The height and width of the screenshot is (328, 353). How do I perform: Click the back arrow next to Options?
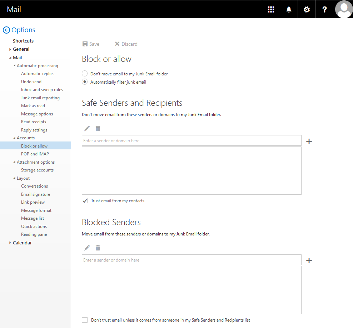[6, 30]
